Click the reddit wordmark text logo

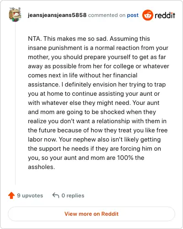tap(165, 15)
